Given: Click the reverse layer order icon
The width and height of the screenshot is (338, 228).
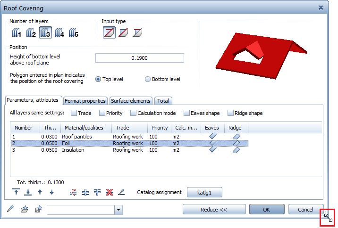Looking at the screenshot, I should point(73,192).
